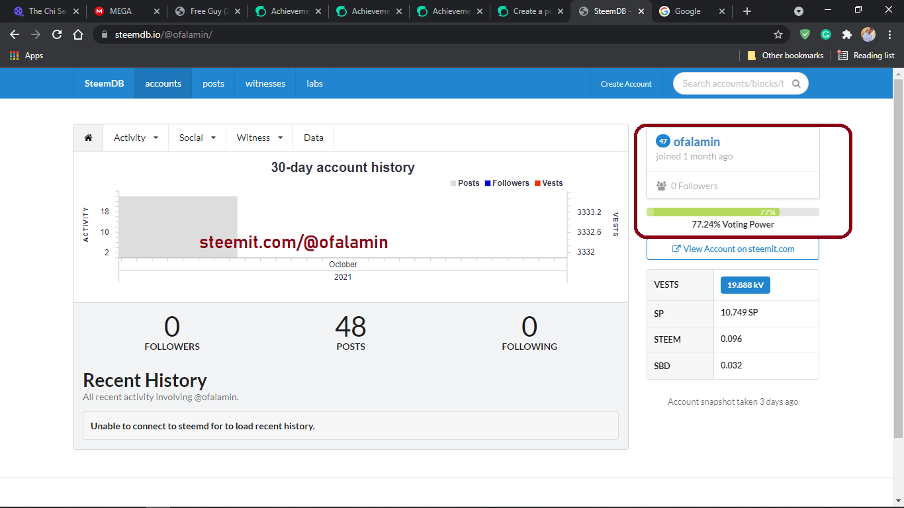Switch to The Chi browser tab
The image size is (904, 508).
point(46,11)
